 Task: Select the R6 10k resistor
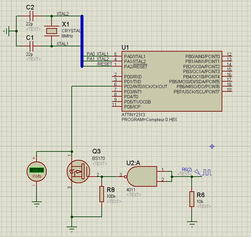click(192, 199)
